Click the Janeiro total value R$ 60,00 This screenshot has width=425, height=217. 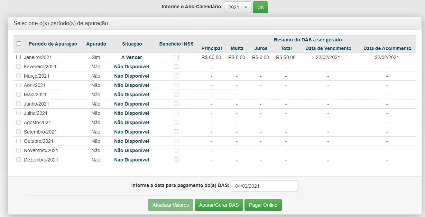(x=286, y=57)
